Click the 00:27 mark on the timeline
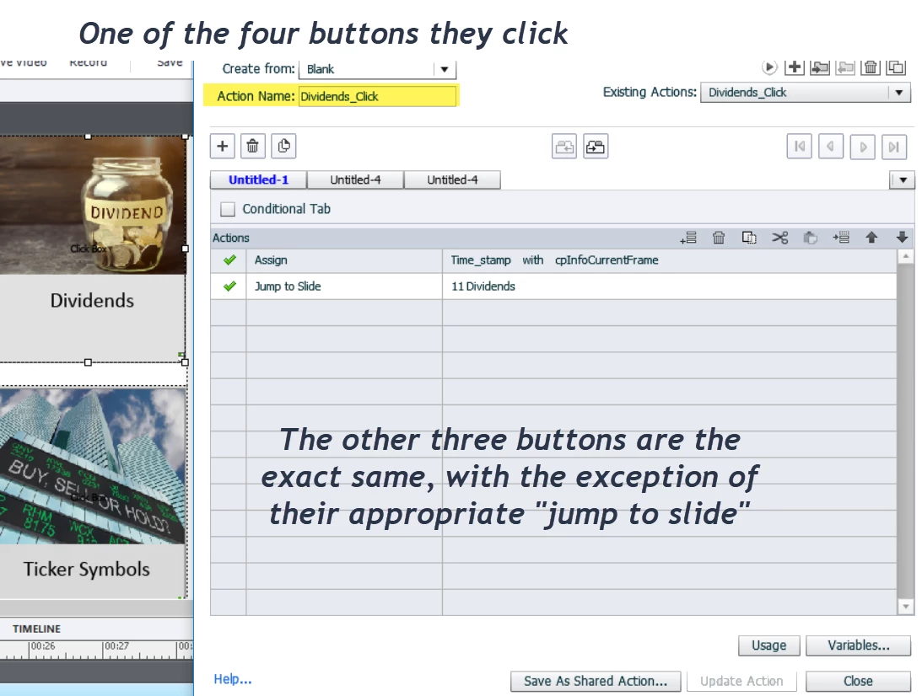Image resolution: width=922 pixels, height=696 pixels. (116, 646)
